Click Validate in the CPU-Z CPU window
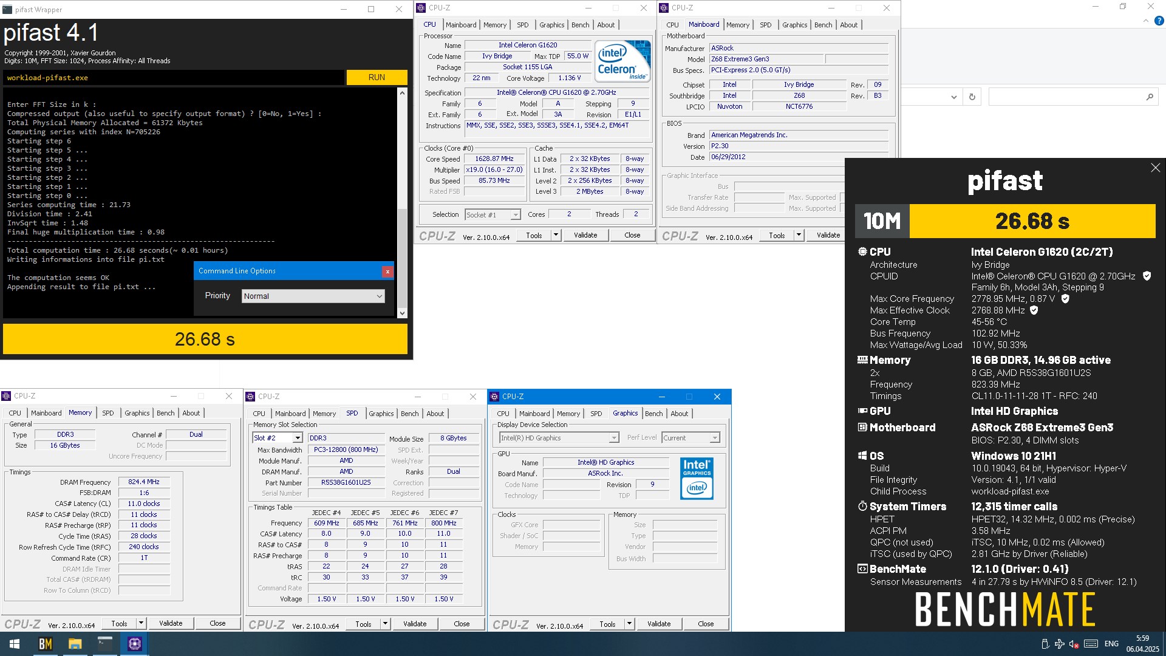This screenshot has height=656, width=1166. tap(585, 235)
